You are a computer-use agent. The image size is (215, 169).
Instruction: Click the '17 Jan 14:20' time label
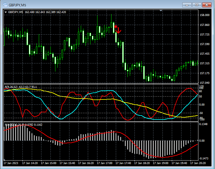(x=30, y=163)
